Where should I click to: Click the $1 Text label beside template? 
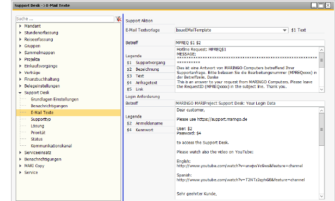pyautogui.click(x=298, y=30)
